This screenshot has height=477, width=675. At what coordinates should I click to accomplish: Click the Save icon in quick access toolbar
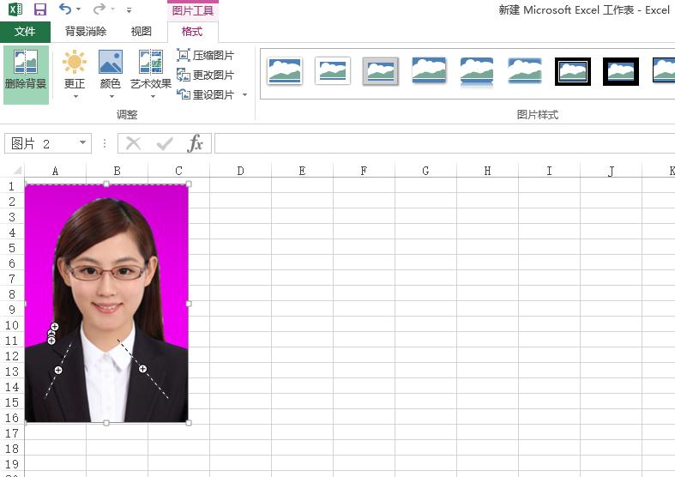coord(39,9)
